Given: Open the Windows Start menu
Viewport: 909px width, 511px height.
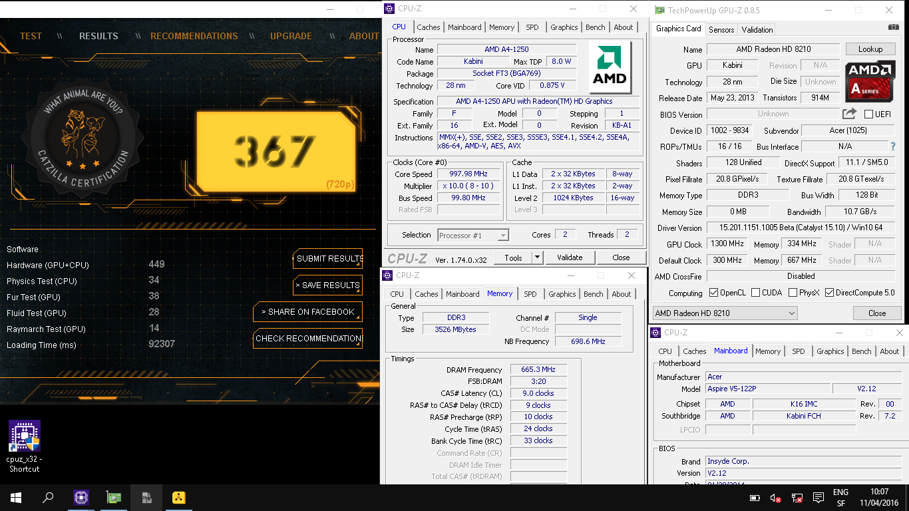Looking at the screenshot, I should pyautogui.click(x=16, y=498).
